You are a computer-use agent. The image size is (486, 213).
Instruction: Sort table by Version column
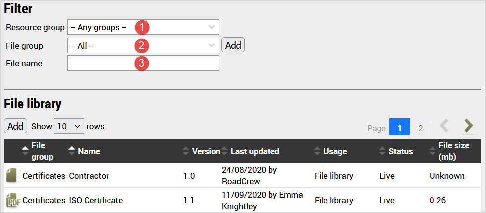186,151
